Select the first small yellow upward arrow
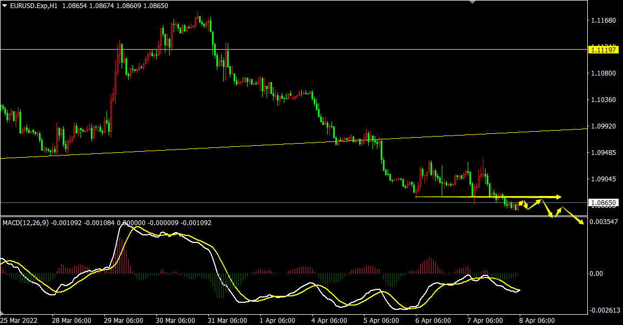623x325 pixels. point(522,202)
